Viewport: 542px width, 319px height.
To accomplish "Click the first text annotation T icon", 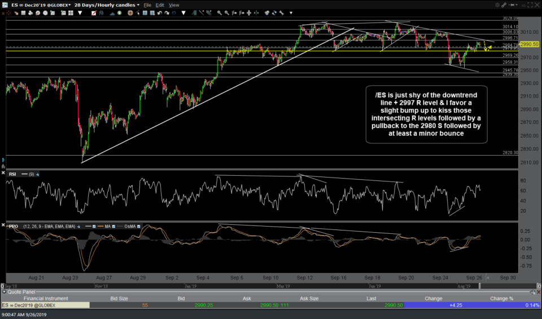I will [145, 13].
